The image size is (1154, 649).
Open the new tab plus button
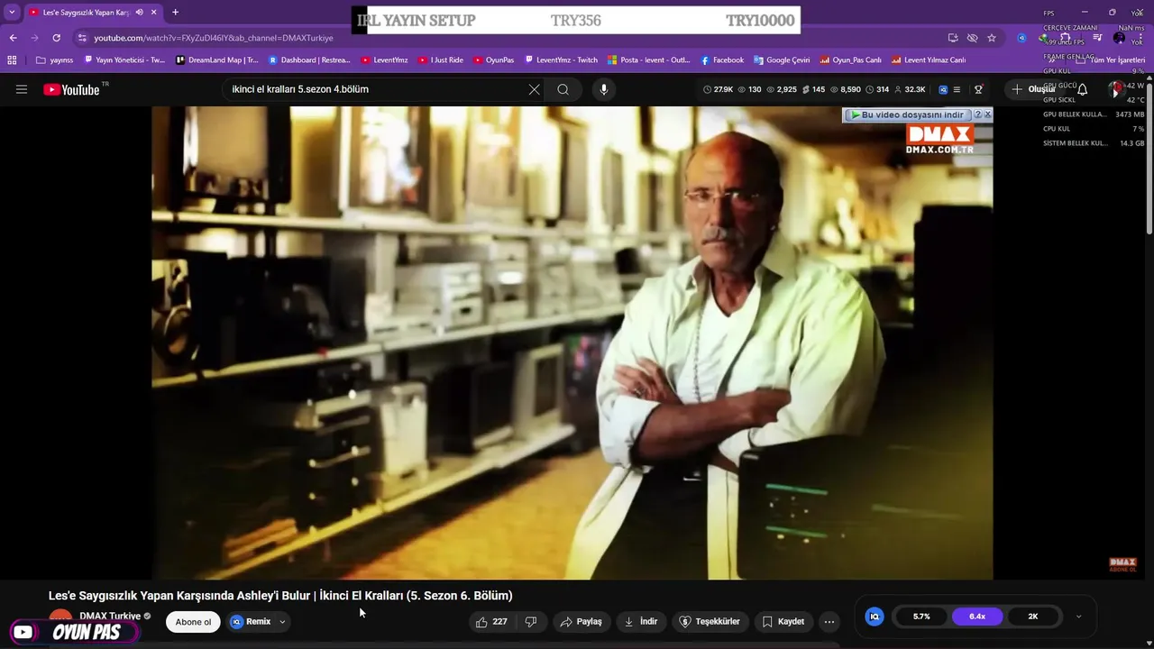[175, 13]
